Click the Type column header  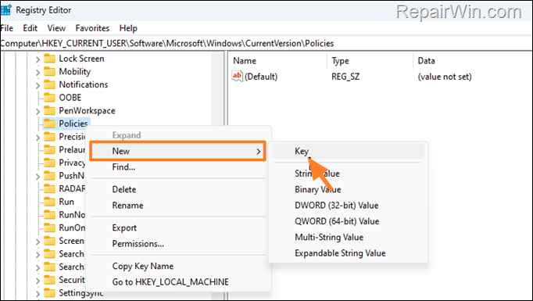click(x=340, y=61)
